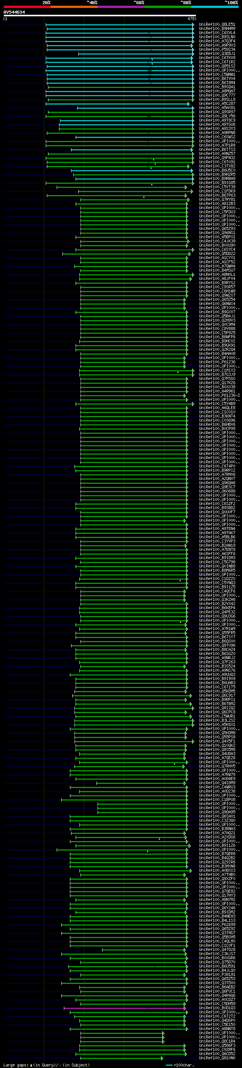Click the purple ~60% identity legend segment
Screen dimensions: 242x1068
[121, 7]
